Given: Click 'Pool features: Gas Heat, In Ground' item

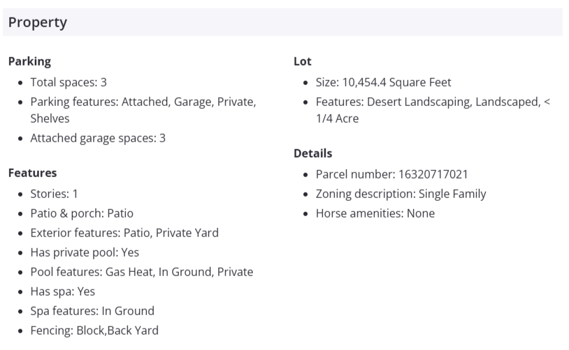Looking at the screenshot, I should click(x=141, y=271).
